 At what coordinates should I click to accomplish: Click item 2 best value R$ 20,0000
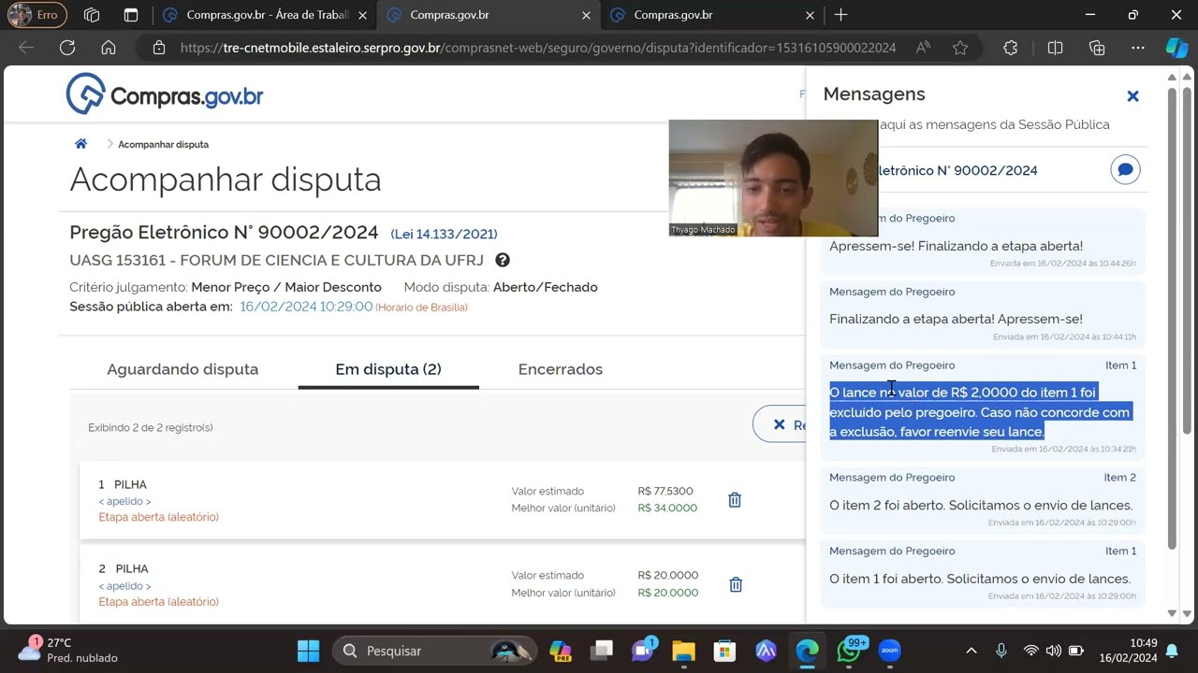[x=667, y=593]
